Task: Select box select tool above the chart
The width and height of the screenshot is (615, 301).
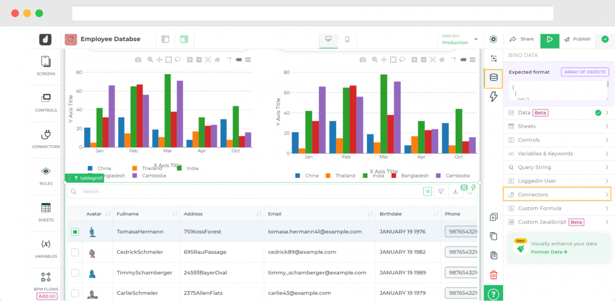Action: click(x=168, y=59)
